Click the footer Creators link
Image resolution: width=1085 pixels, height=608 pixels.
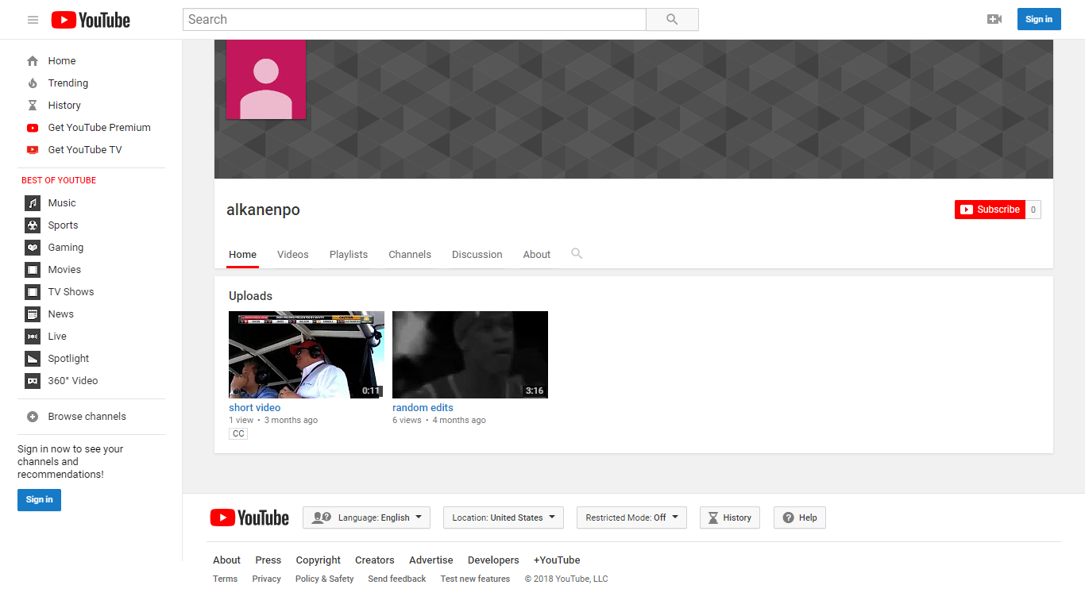click(375, 560)
